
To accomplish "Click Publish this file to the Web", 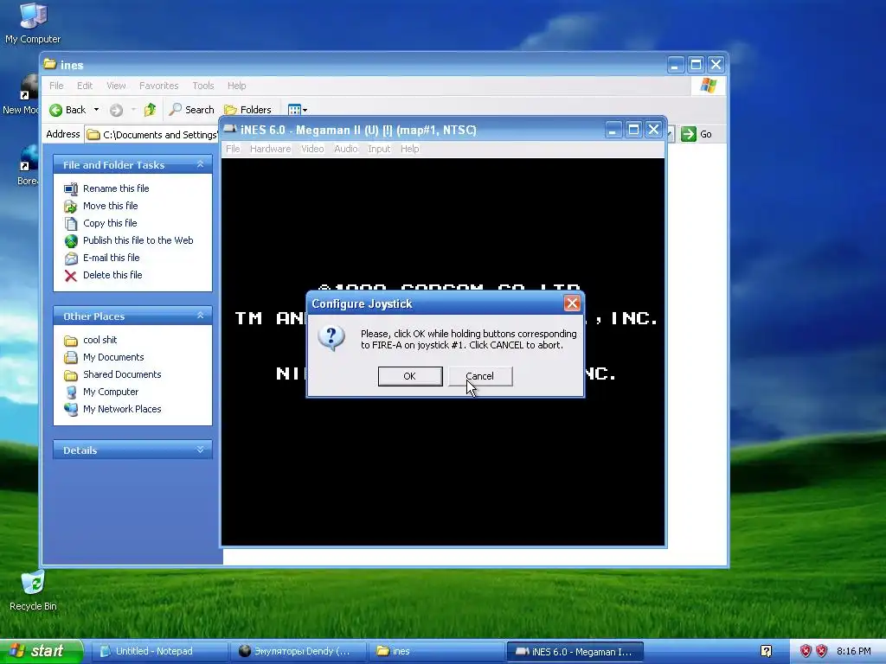I will [x=138, y=240].
